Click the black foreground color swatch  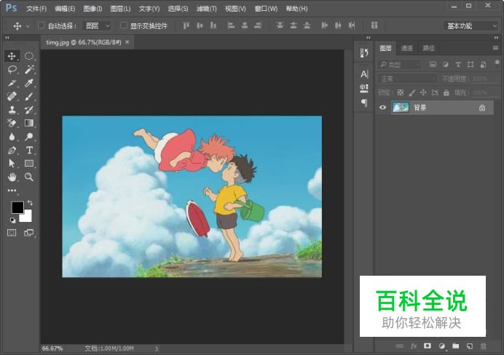coord(17,207)
